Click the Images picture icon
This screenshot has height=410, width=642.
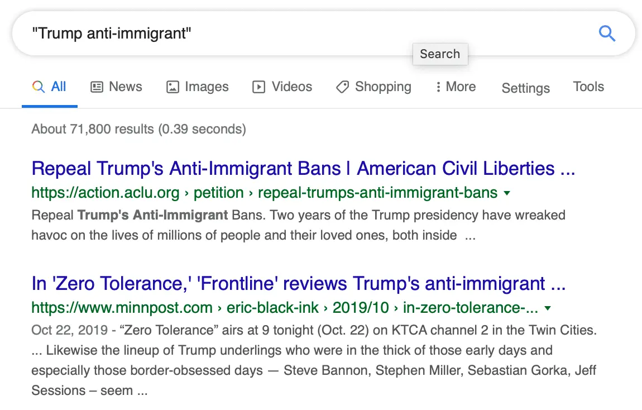[173, 87]
